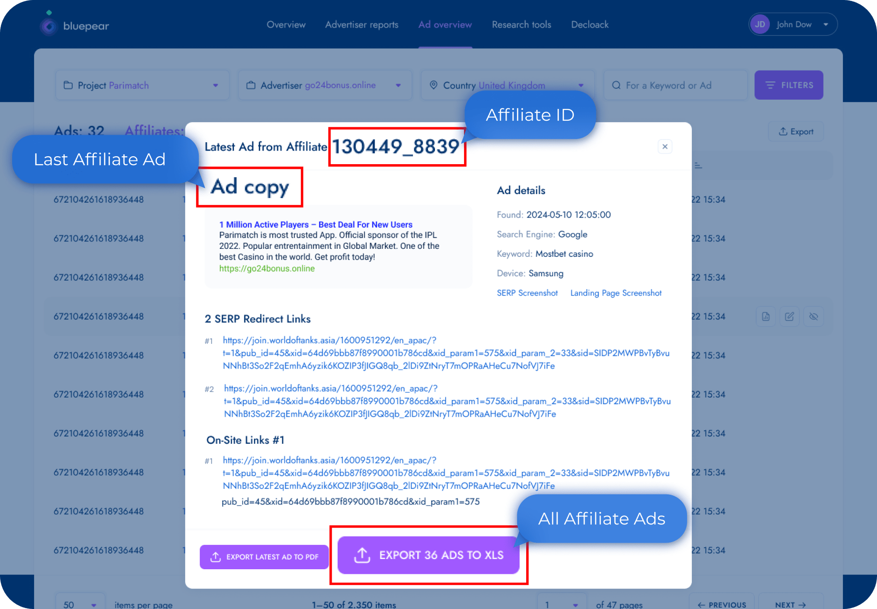Click the edit icon in highlighted row
This screenshot has width=877, height=609.
(790, 317)
